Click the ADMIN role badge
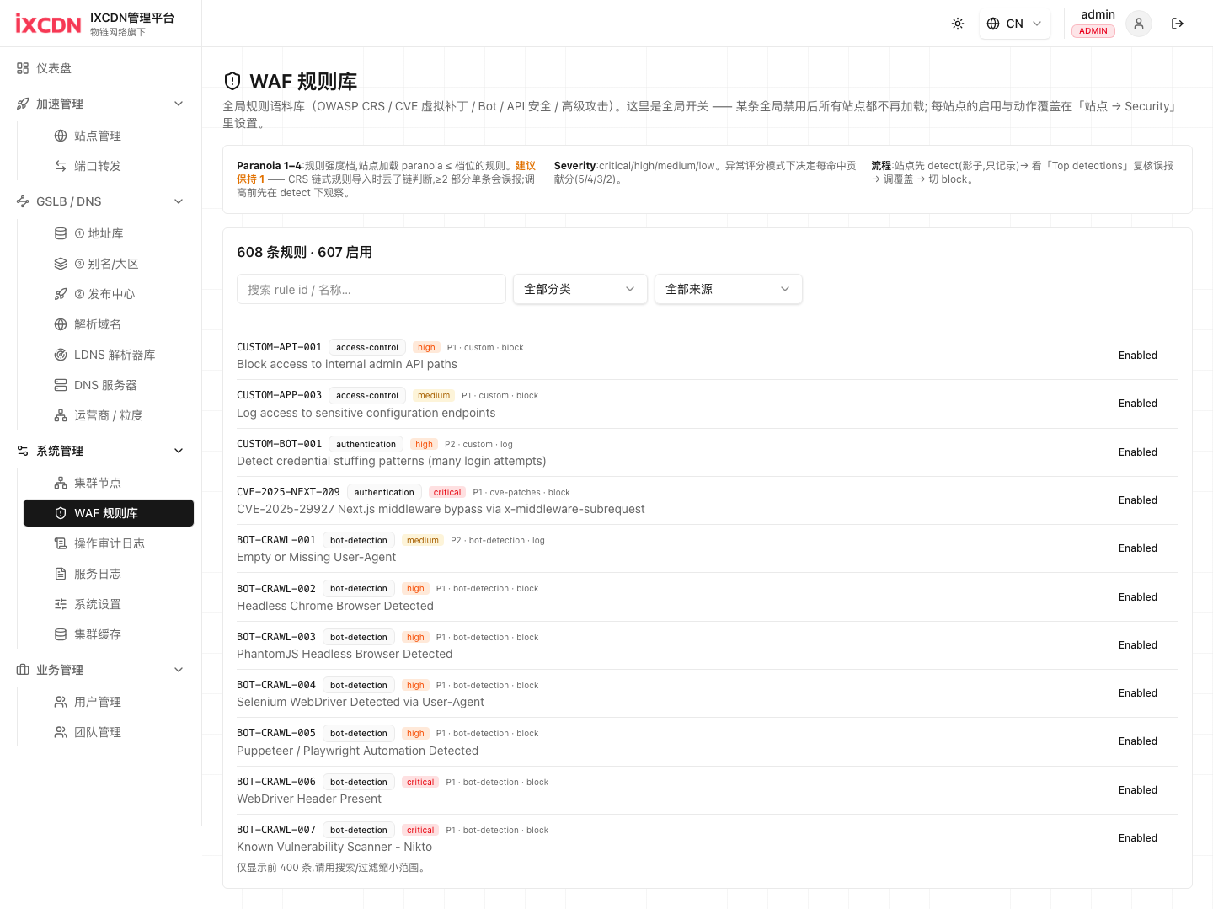This screenshot has width=1213, height=909. (1093, 31)
